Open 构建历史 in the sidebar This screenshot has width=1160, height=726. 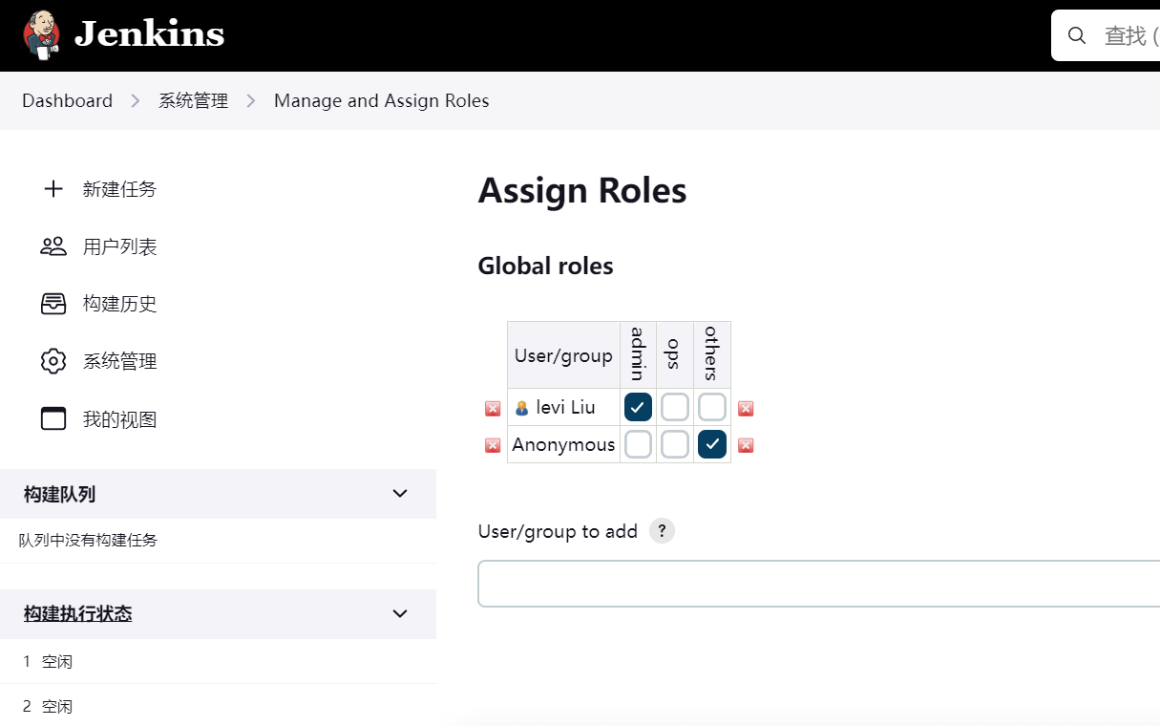(119, 304)
